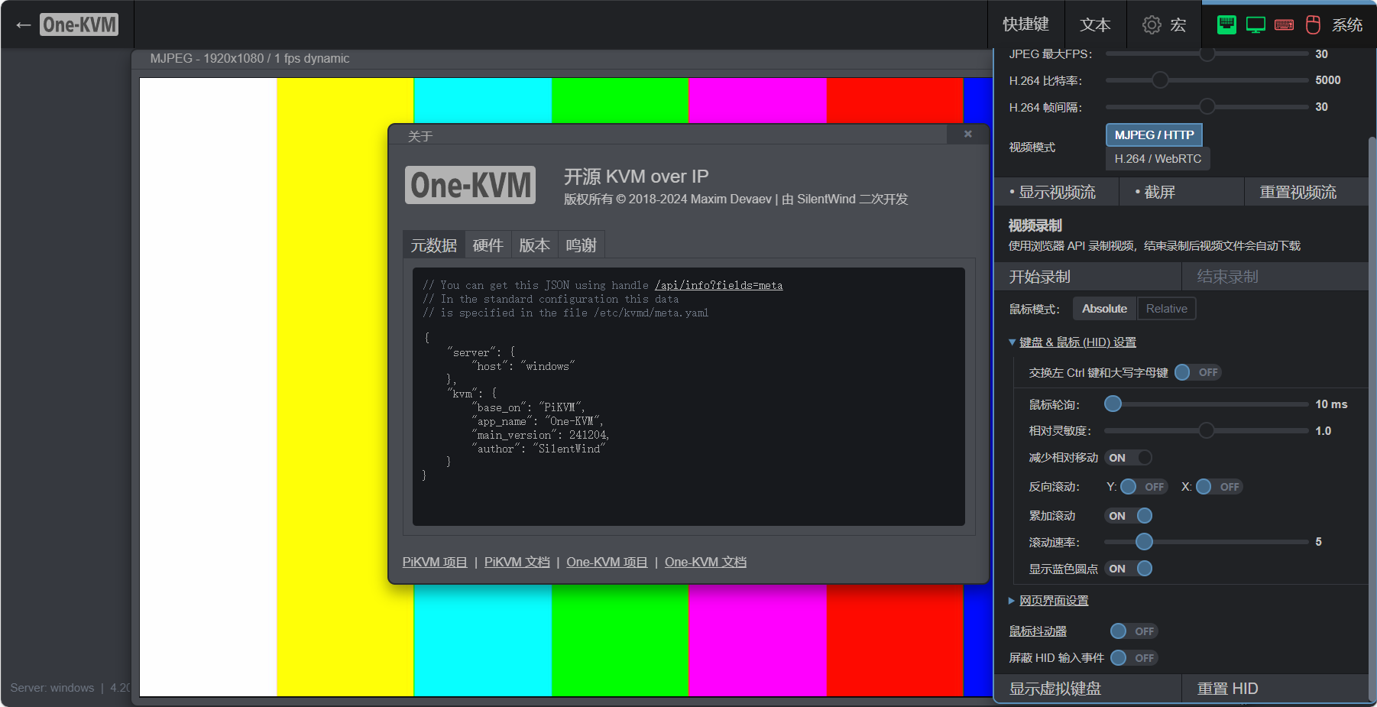The height and width of the screenshot is (707, 1377).
Task: Open the One-KVM 文档 link
Action: (x=705, y=563)
